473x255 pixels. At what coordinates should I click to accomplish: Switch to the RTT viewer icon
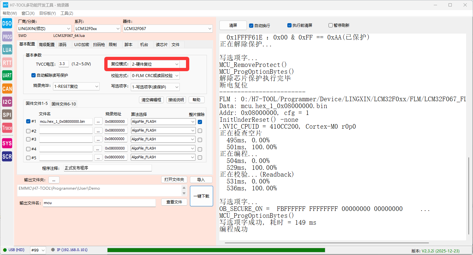7,63
